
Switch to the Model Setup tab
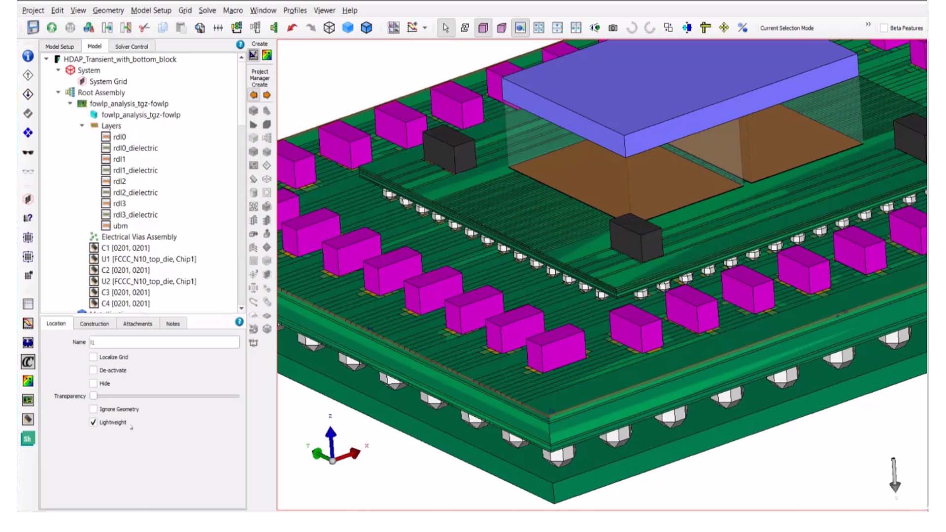[60, 46]
